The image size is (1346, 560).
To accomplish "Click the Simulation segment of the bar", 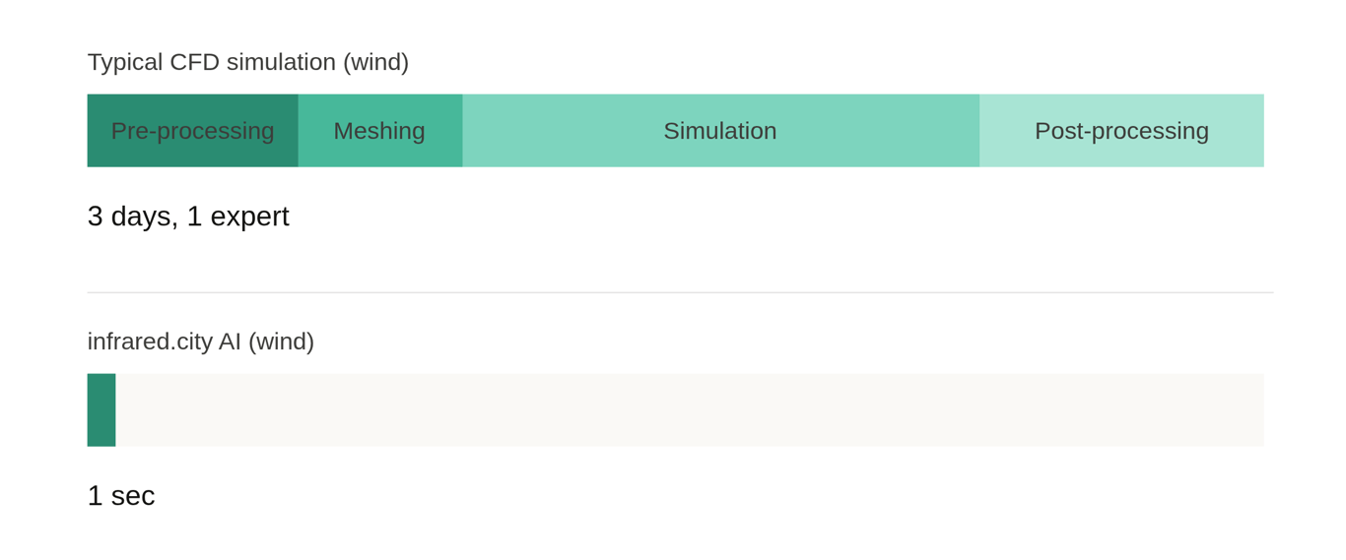I will pyautogui.click(x=720, y=153).
